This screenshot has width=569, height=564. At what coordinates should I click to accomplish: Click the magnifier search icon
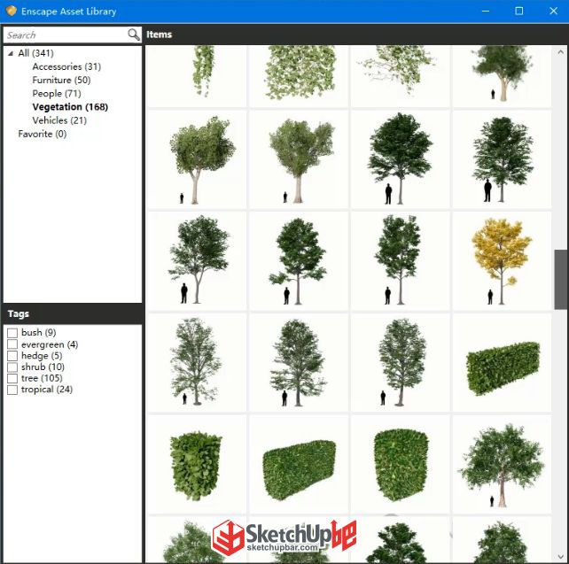click(x=134, y=35)
